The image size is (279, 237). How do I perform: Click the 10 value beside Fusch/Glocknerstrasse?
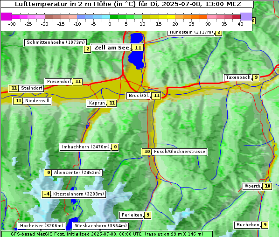pyautogui.click(x=147, y=152)
